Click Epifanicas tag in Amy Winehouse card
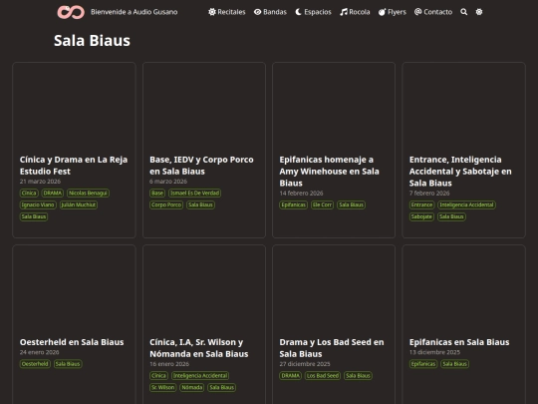 pos(293,204)
